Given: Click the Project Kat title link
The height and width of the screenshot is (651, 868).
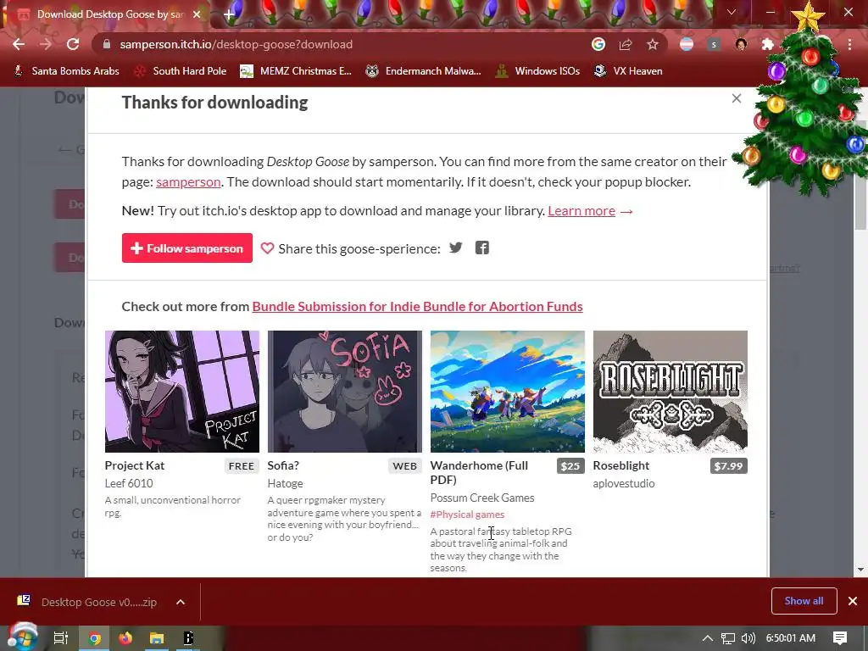Looking at the screenshot, I should 135,465.
